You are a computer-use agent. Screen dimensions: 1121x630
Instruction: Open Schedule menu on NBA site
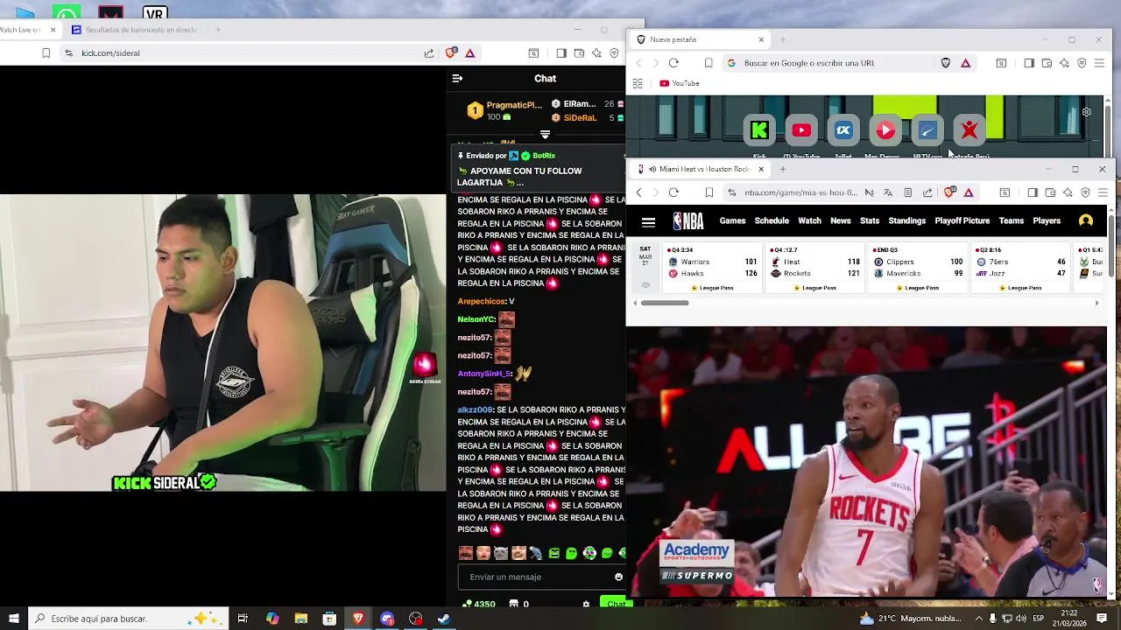pos(772,220)
